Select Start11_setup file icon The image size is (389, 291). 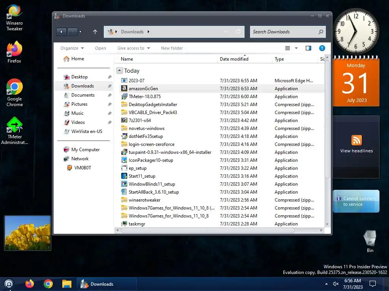tap(124, 176)
